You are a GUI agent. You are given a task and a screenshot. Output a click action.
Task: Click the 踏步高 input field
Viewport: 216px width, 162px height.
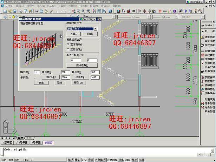tap(95, 72)
